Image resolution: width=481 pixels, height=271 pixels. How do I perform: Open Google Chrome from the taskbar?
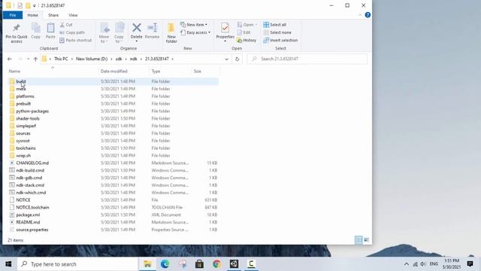[x=216, y=264]
